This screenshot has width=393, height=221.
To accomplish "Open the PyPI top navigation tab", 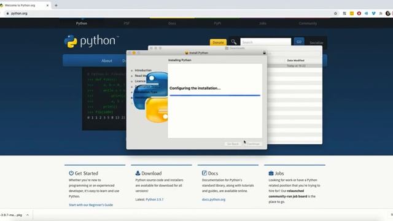I will (217, 23).
